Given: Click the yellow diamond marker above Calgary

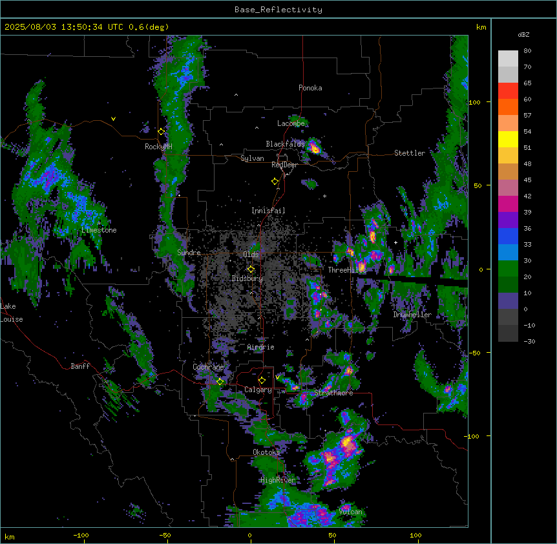Looking at the screenshot, I should pos(262,381).
